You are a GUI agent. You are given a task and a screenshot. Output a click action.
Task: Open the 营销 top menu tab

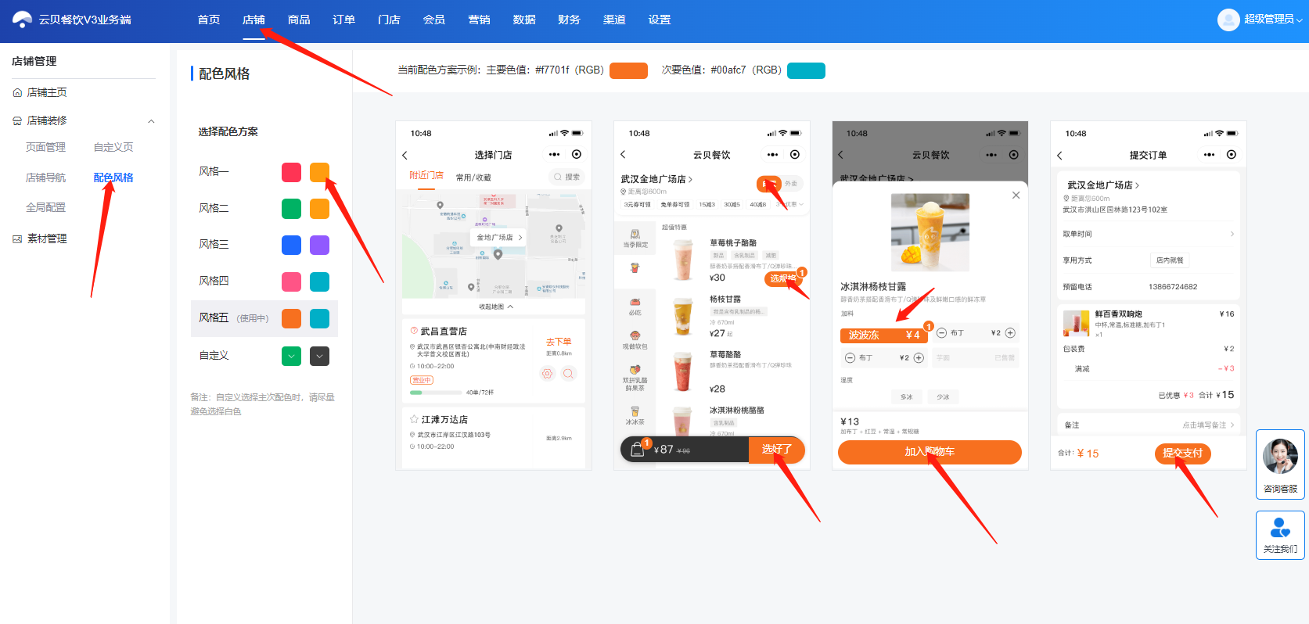tap(479, 20)
